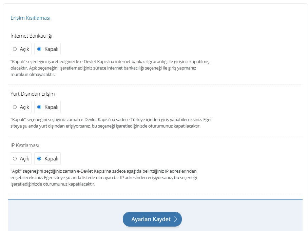Enable Açık under Yurt Dışından Erişim
Screen dimensions: 308x231
click(x=21, y=107)
